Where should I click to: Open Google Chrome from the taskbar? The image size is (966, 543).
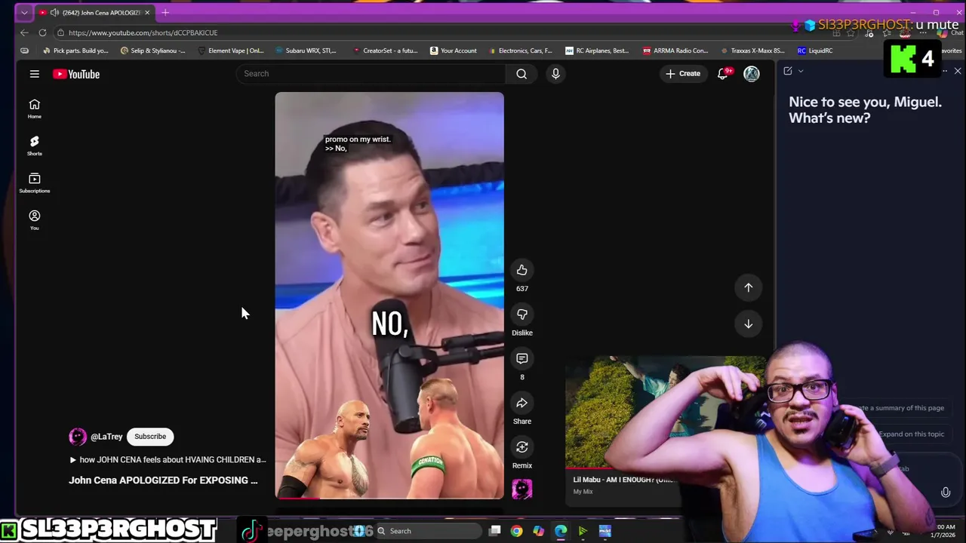[x=516, y=531]
